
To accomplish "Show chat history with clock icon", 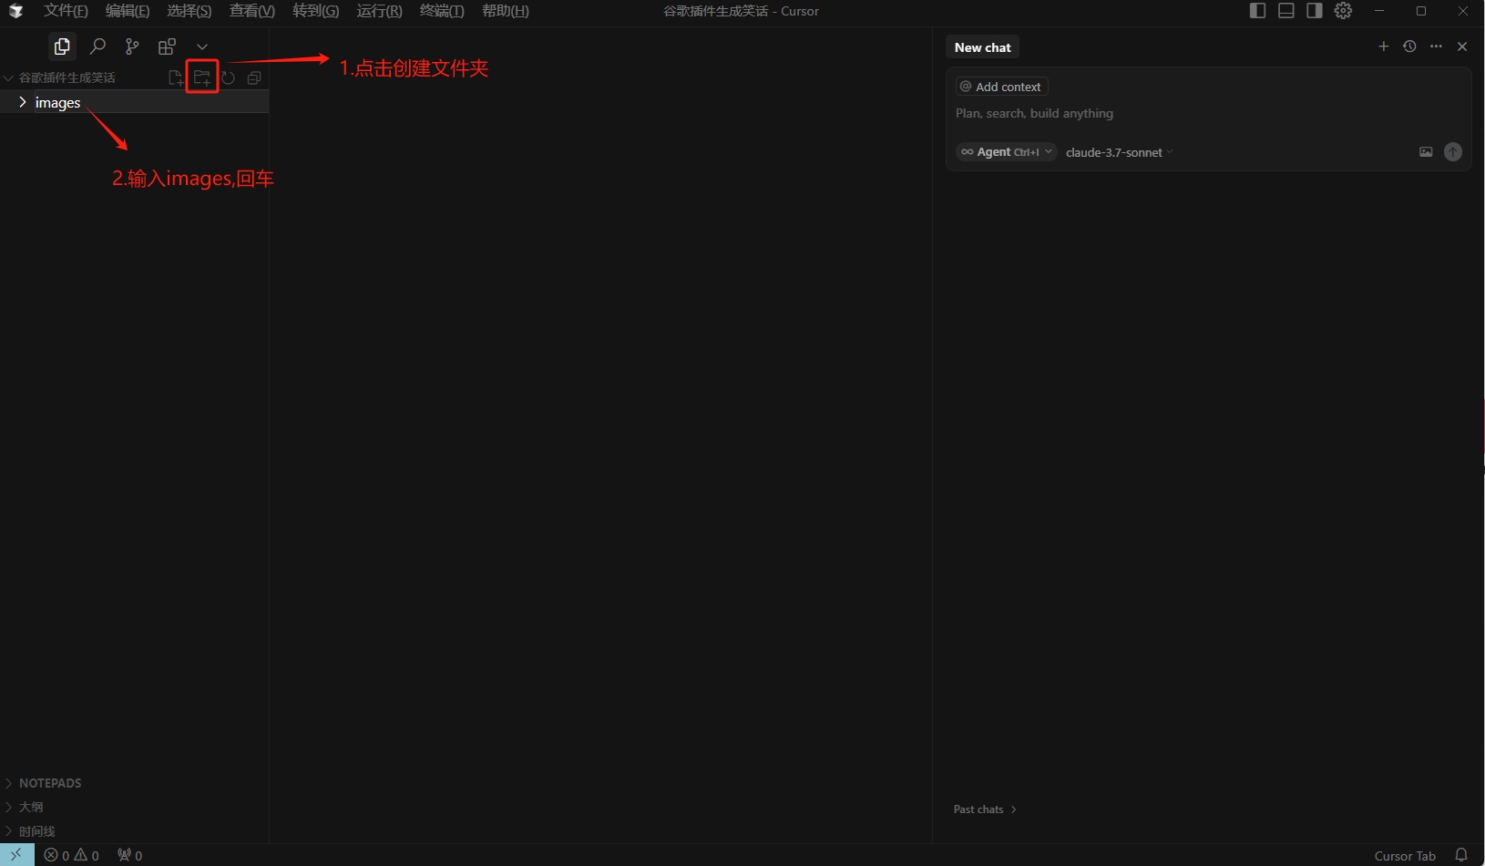I will [x=1409, y=46].
